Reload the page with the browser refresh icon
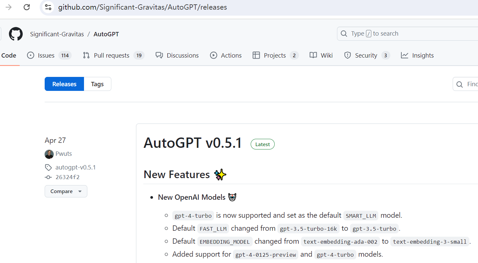Screen dimensions: 478x263 [27, 7]
